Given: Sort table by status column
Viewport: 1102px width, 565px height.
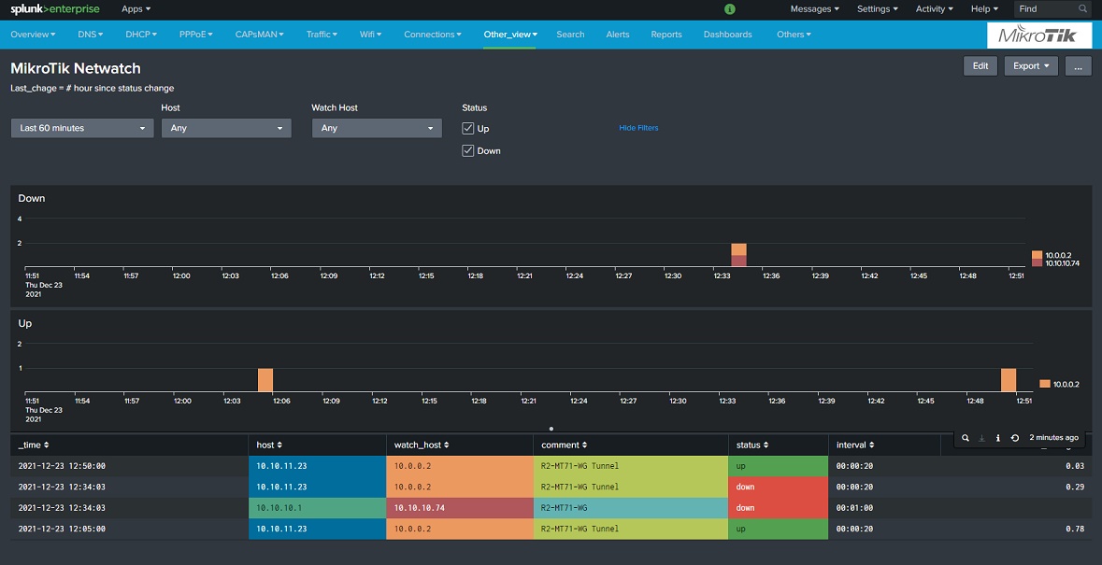Looking at the screenshot, I should pos(752,445).
